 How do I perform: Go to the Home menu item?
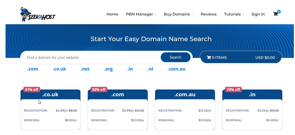point(112,14)
